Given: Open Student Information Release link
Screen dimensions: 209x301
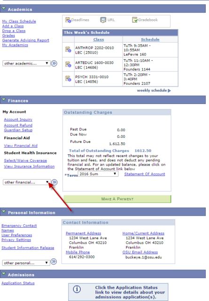Looking at the screenshot, I should click(28, 248).
